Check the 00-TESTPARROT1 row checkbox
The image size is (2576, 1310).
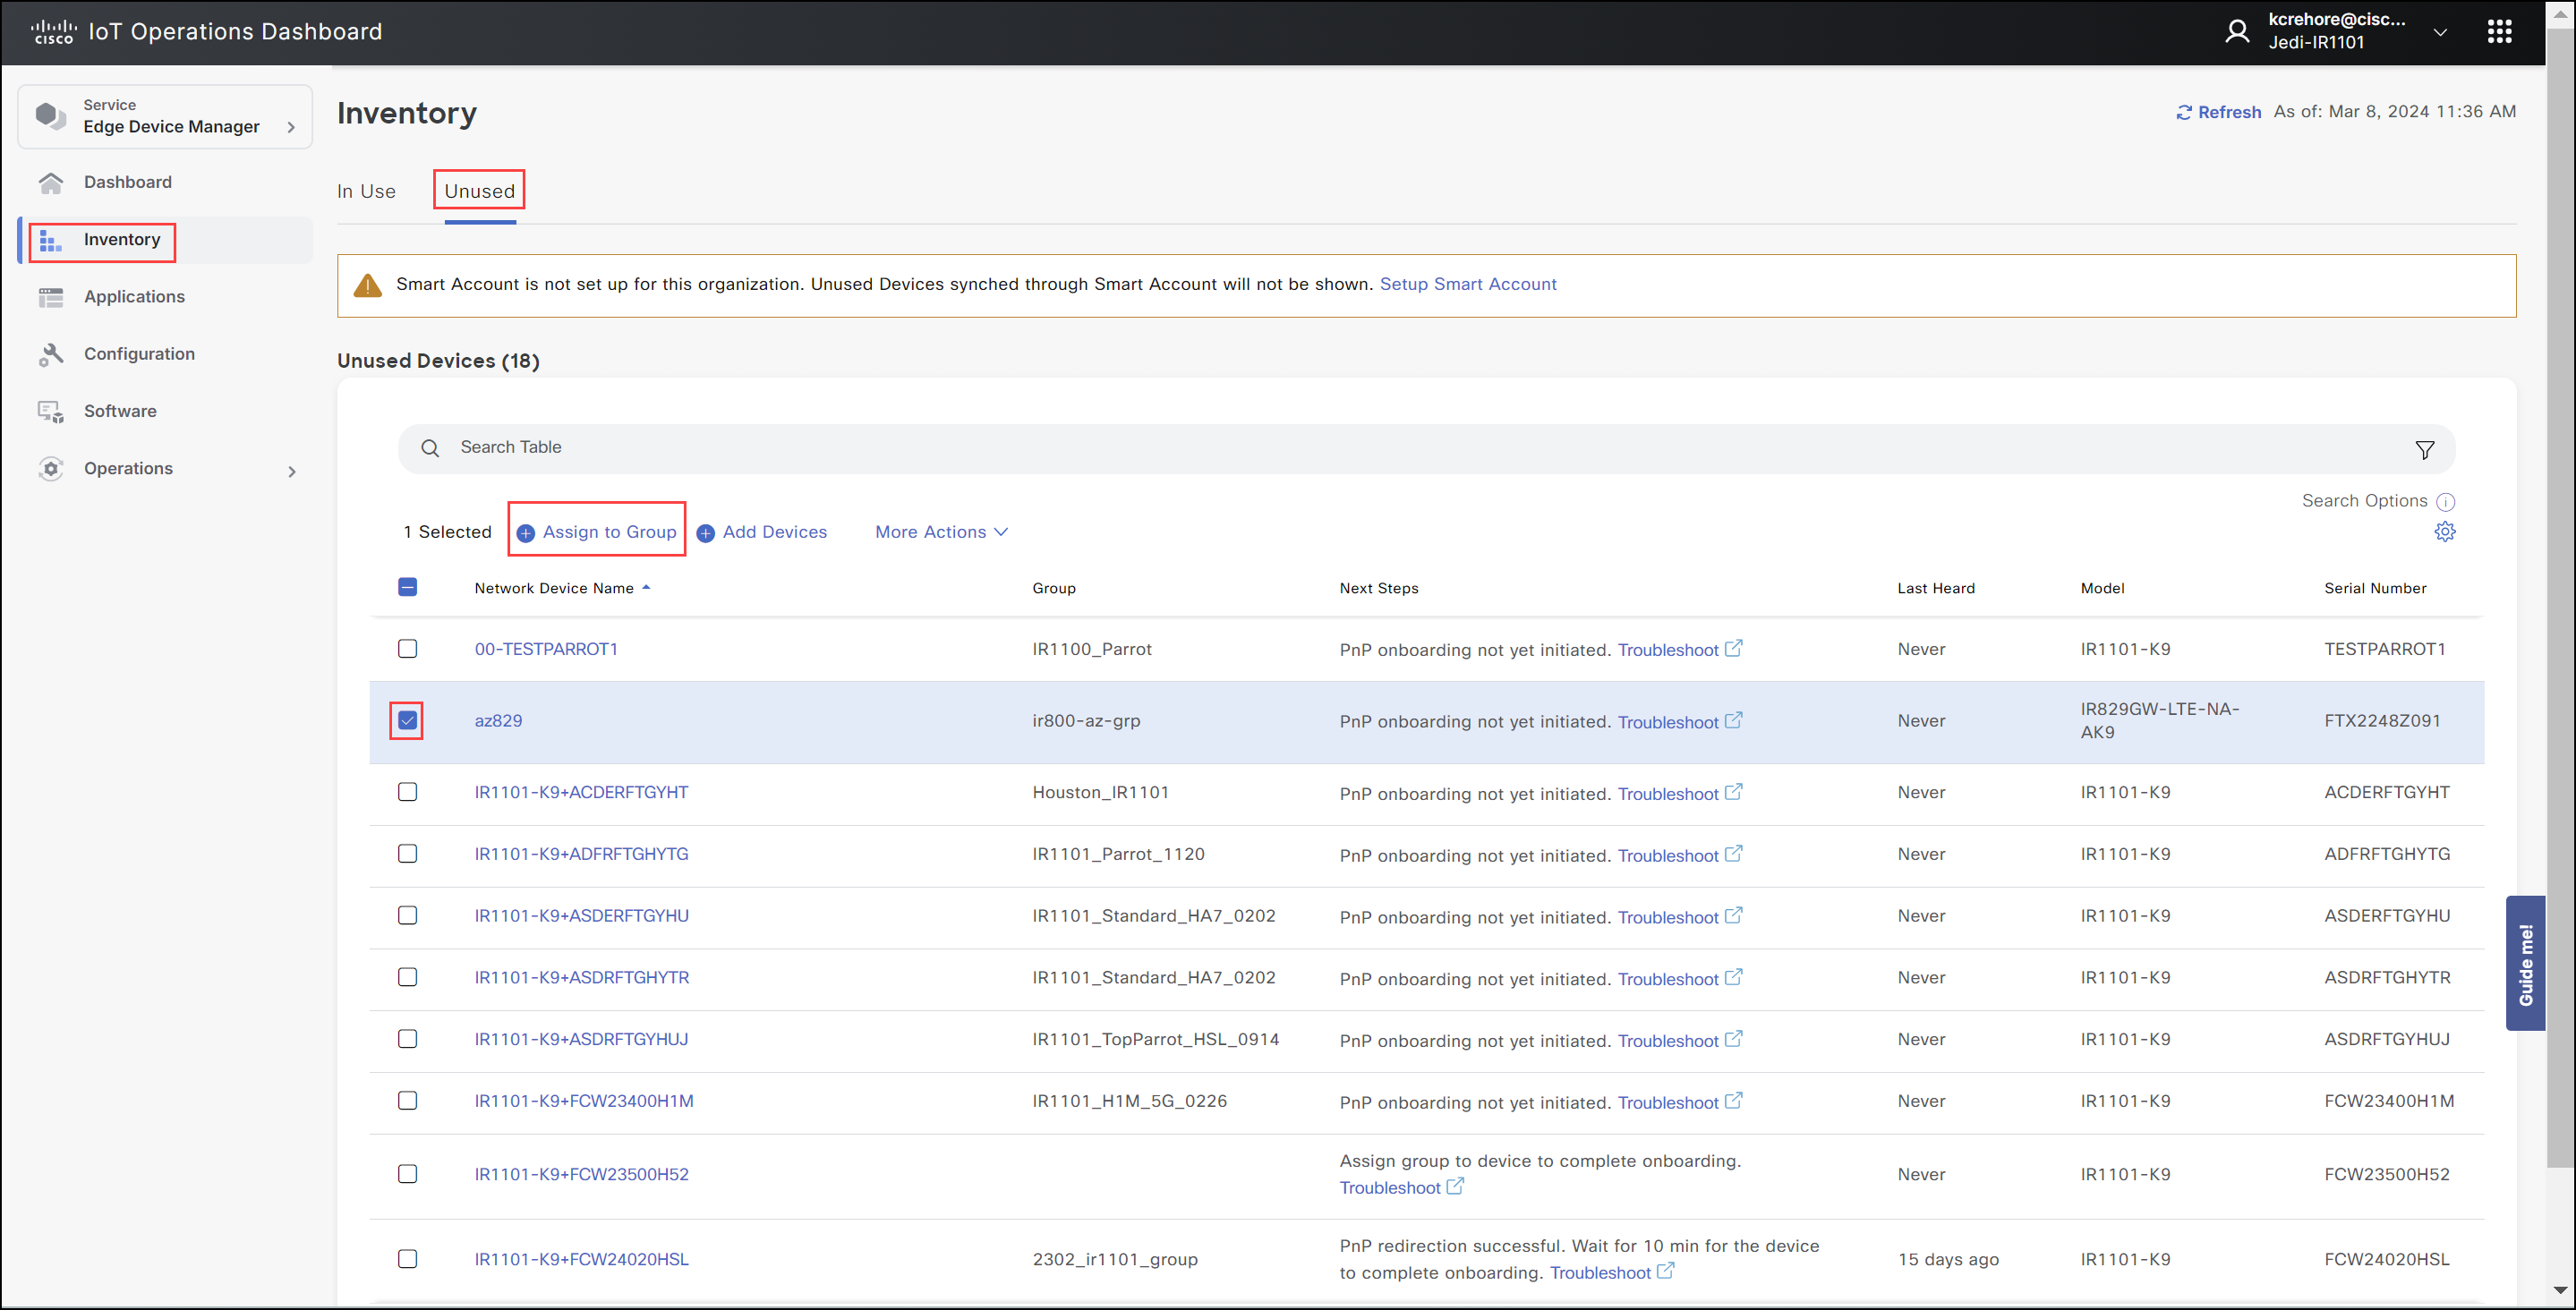(x=407, y=649)
